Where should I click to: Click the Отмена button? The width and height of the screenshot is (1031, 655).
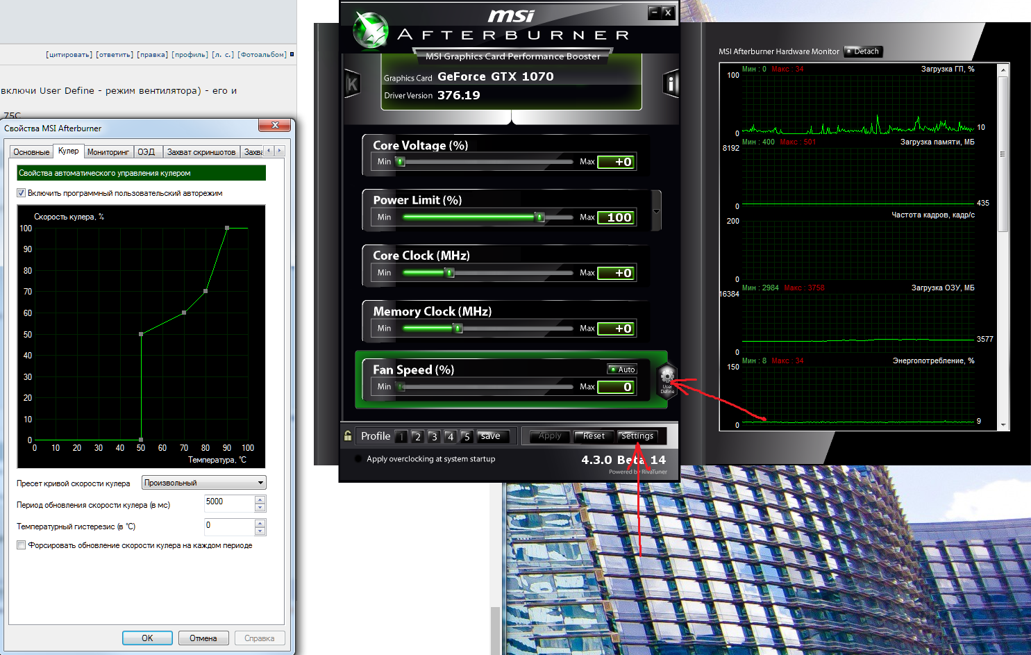[203, 638]
